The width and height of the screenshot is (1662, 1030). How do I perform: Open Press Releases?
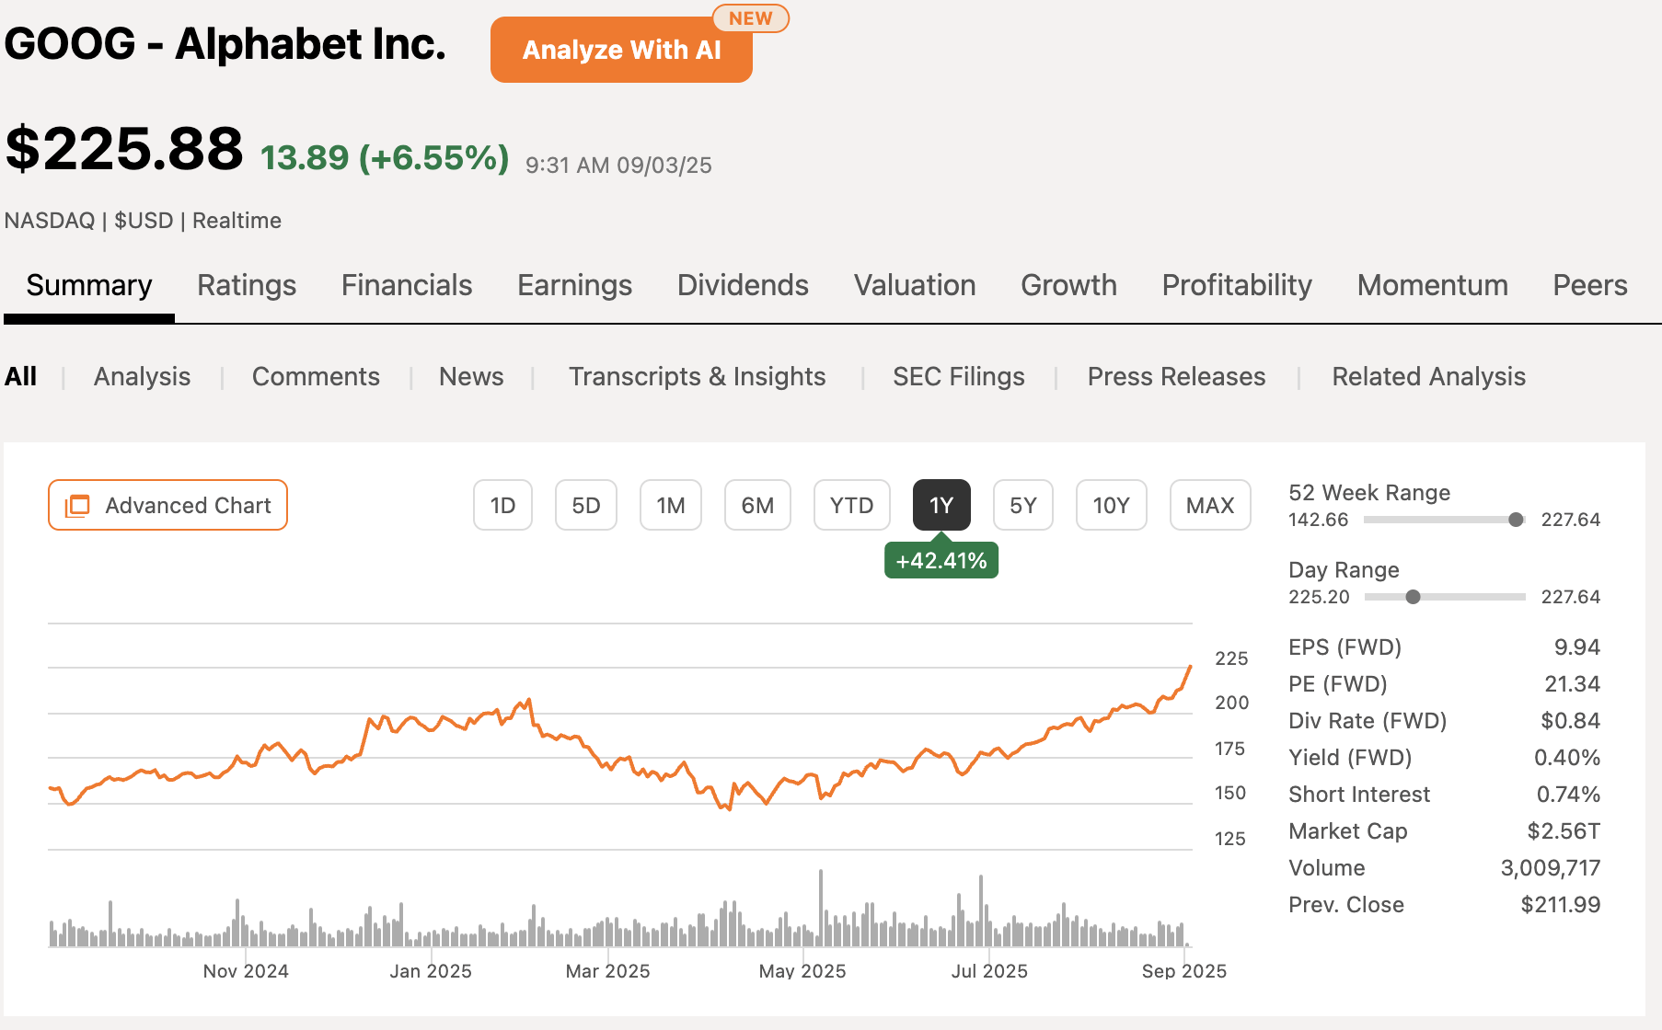[1175, 376]
